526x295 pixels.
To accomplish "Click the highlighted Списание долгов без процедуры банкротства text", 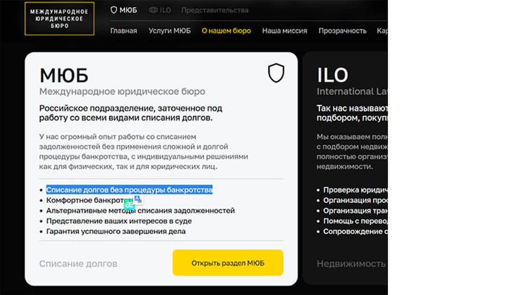I will [129, 190].
